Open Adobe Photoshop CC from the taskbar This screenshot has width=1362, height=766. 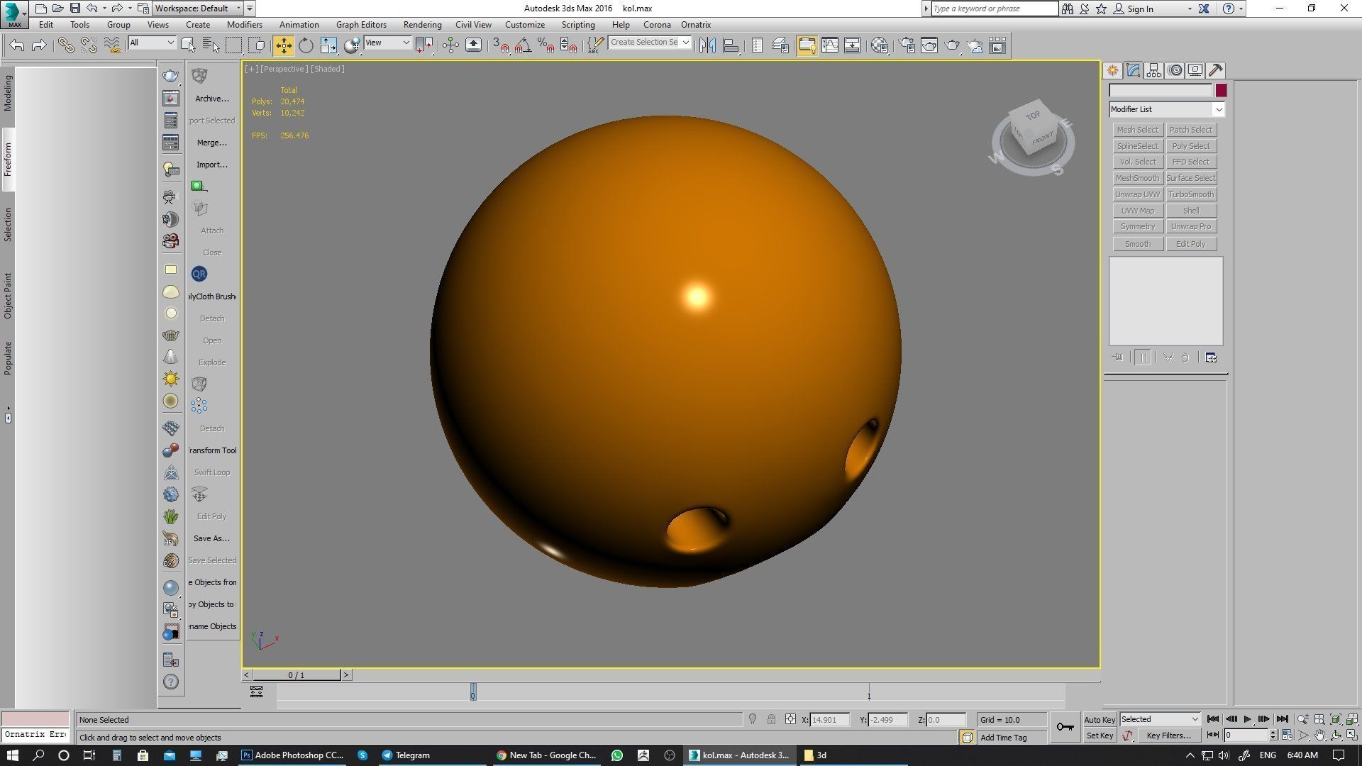[292, 755]
